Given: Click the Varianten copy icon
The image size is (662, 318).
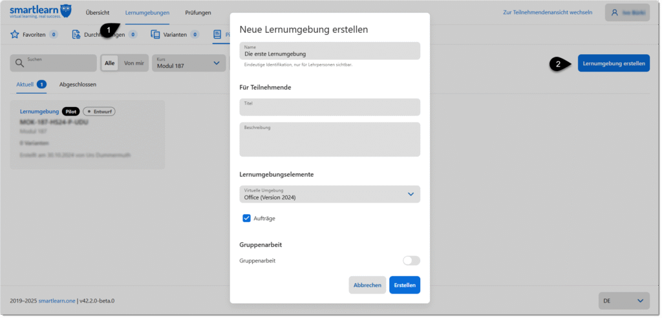Looking at the screenshot, I should click(155, 34).
